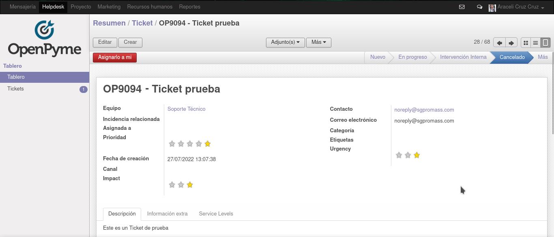The height and width of the screenshot is (237, 554).
Task: Go to next record arrow
Action: (x=511, y=42)
